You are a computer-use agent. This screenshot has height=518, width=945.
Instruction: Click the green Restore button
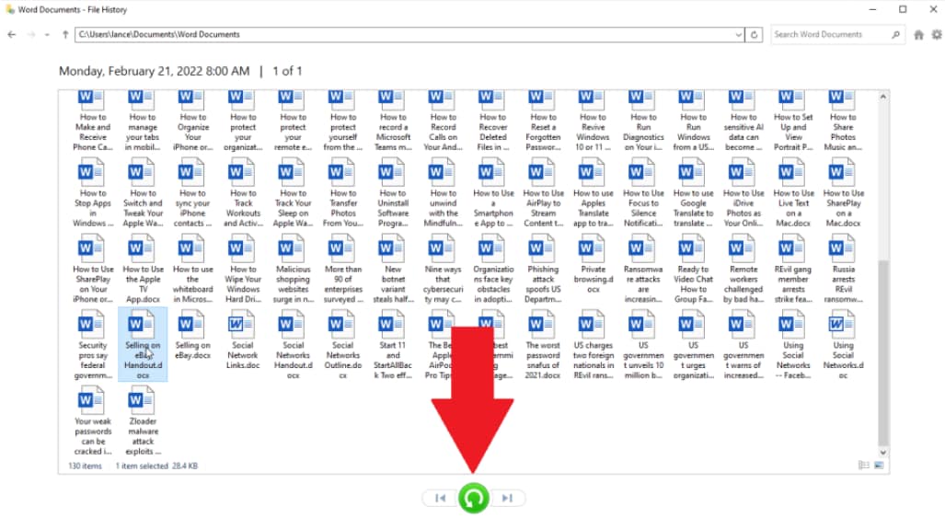point(474,498)
